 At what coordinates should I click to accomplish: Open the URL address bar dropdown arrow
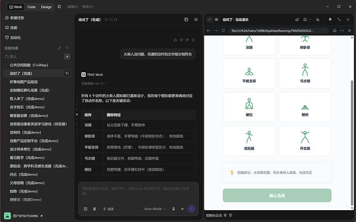[325, 30]
